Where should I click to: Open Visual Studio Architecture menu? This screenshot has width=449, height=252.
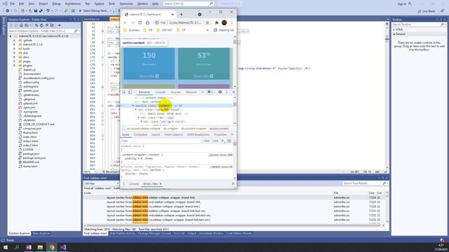73,3
